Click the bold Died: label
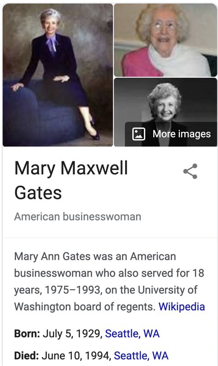The image size is (218, 366). click(x=26, y=356)
